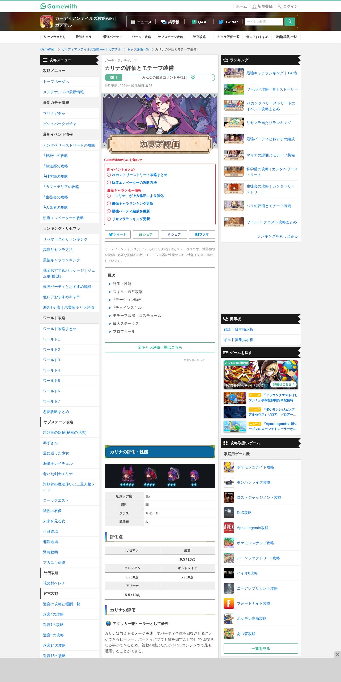Click the LINE シェア button
Screen dimensions: 341x682
coord(146,235)
